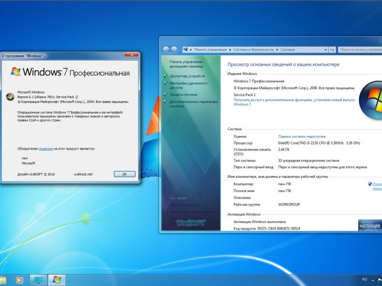Screen dimensions: 382x286
Task: Click the RU language indicator in tray
Action: 364,279
